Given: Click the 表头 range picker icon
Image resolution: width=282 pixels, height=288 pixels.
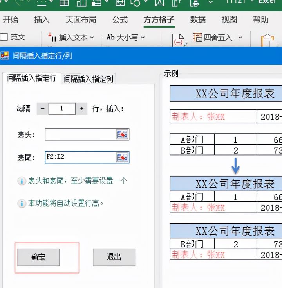Looking at the screenshot, I should pyautogui.click(x=122, y=134).
